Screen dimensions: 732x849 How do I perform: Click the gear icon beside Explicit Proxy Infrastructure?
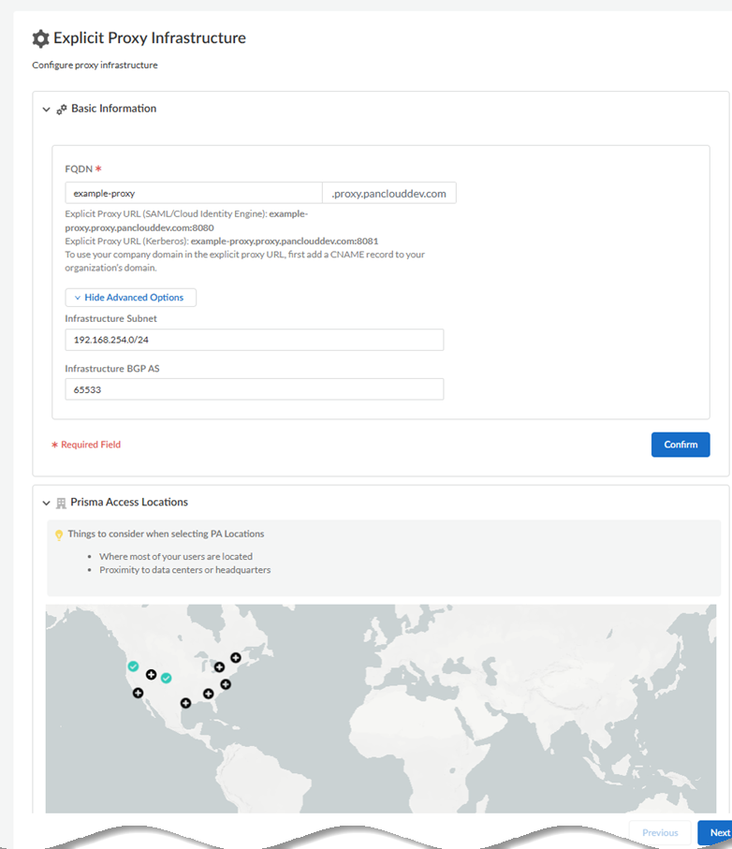point(39,38)
